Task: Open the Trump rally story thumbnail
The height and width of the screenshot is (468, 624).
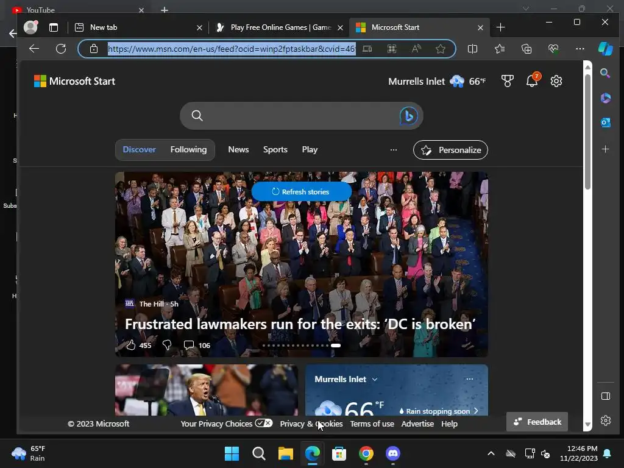Action: pyautogui.click(x=207, y=390)
